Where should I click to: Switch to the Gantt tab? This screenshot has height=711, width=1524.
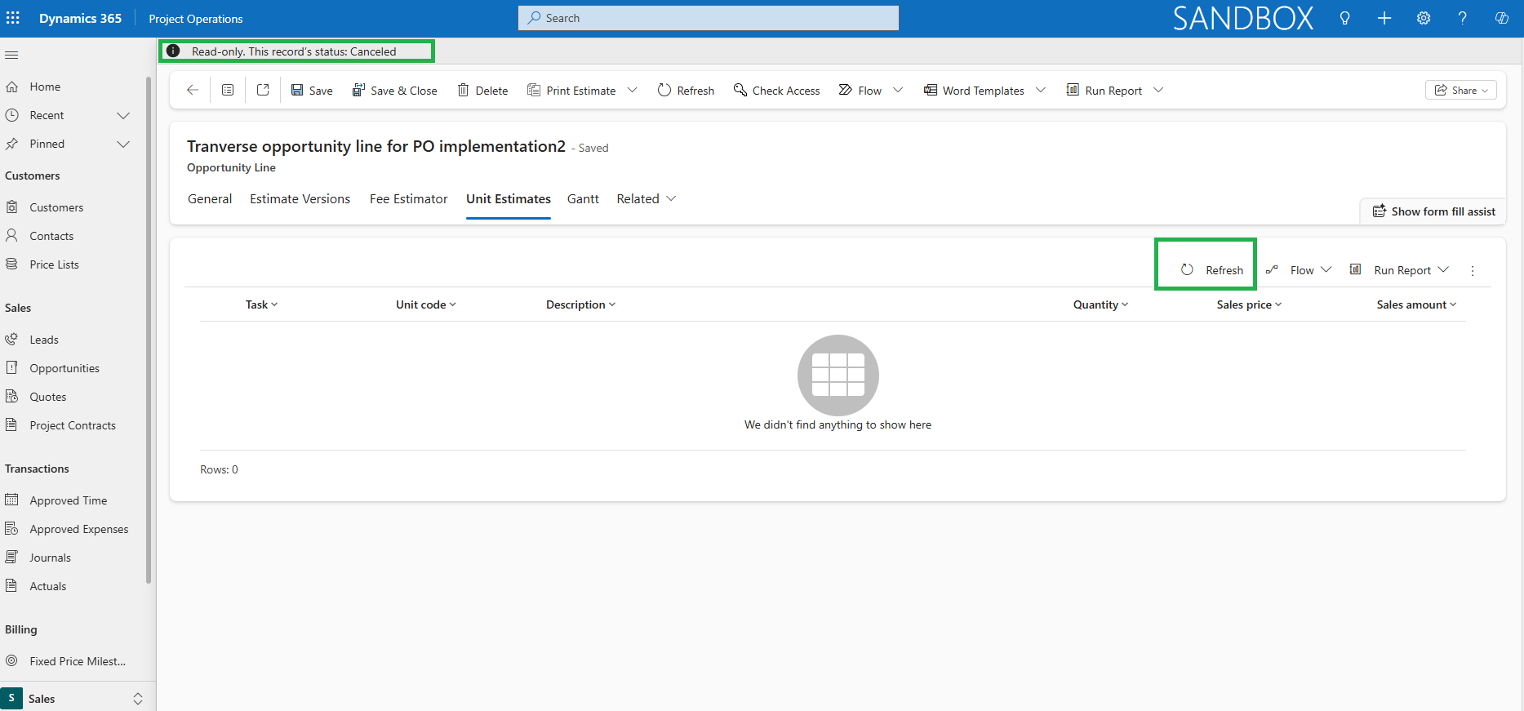click(x=583, y=199)
